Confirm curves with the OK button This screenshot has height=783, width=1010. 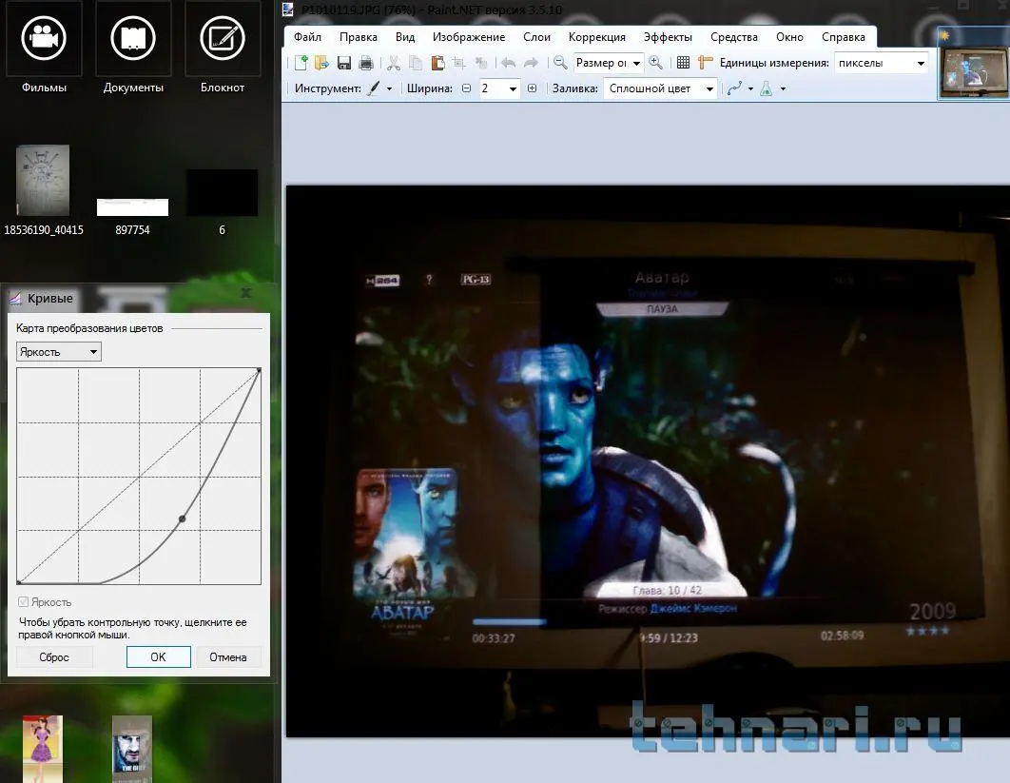point(159,657)
